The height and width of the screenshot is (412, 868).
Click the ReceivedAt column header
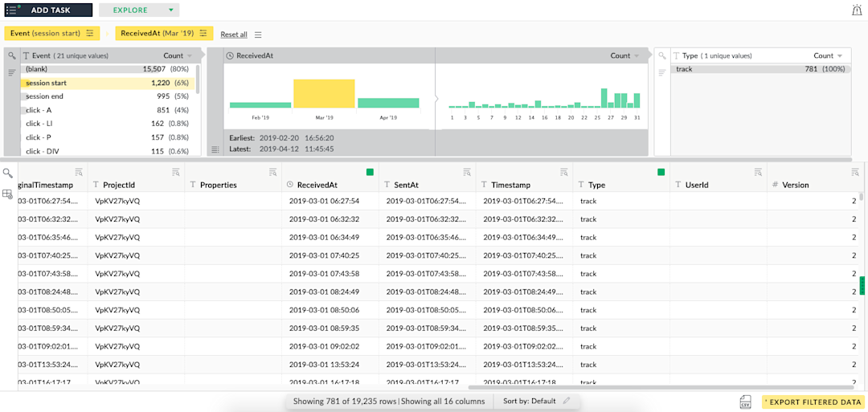click(317, 185)
